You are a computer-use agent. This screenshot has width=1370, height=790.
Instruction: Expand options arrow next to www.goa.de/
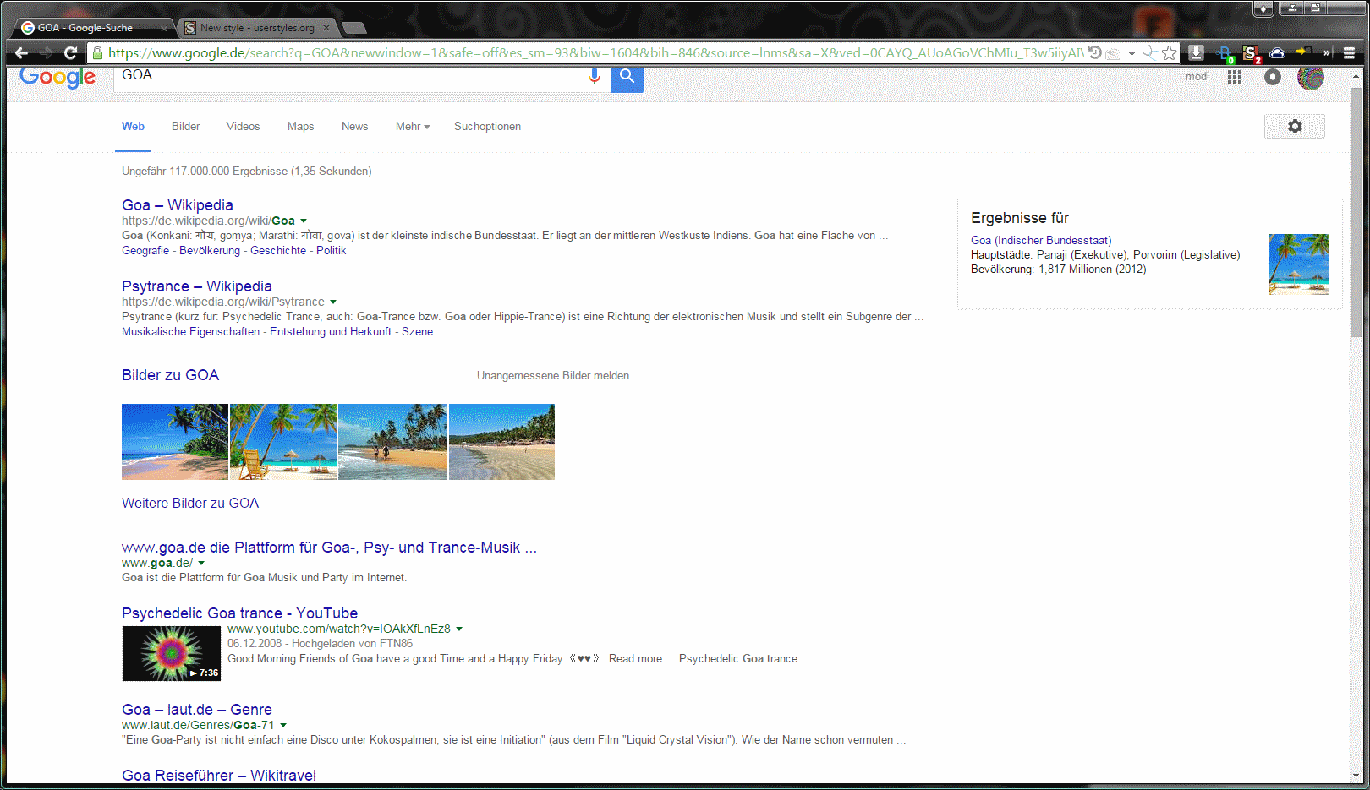pyautogui.click(x=201, y=564)
